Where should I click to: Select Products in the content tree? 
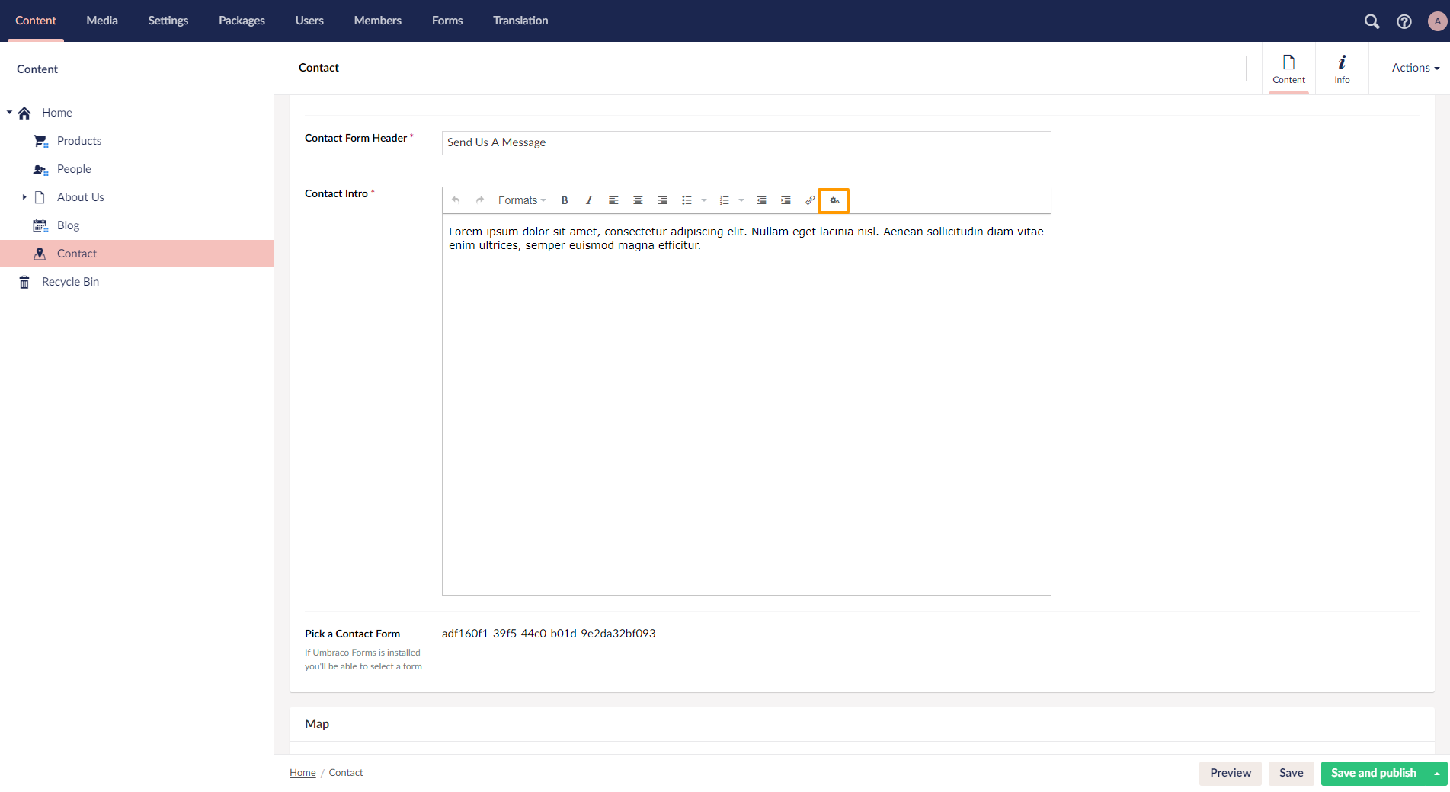[79, 141]
